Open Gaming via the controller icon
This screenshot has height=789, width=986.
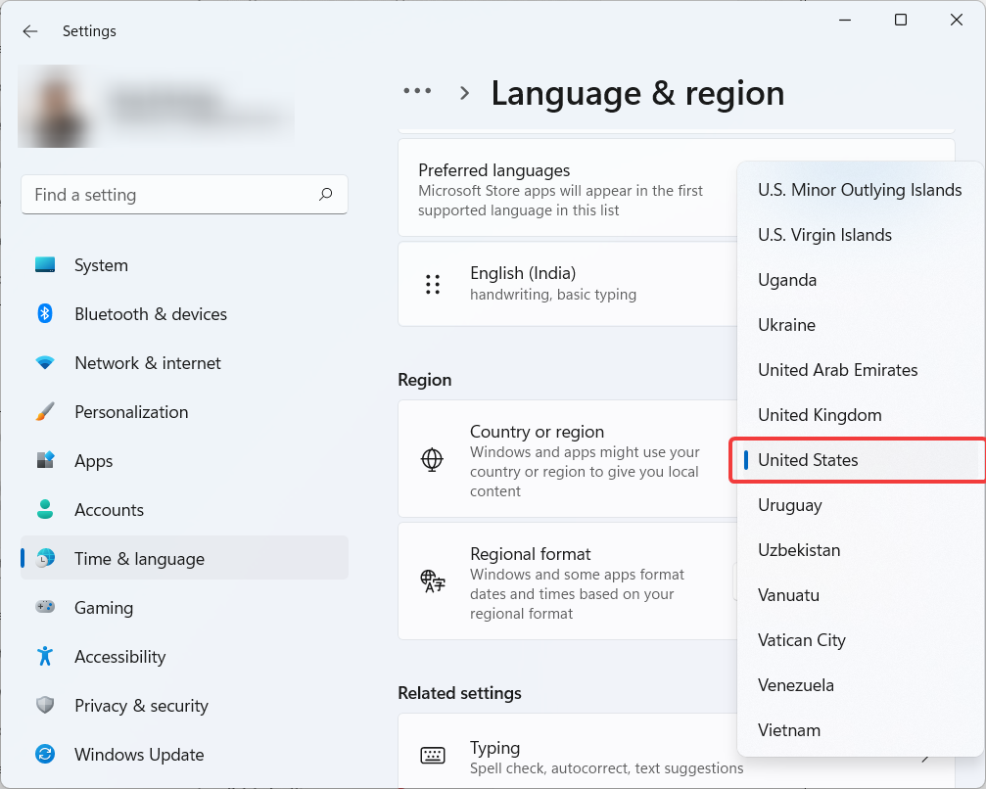point(45,607)
